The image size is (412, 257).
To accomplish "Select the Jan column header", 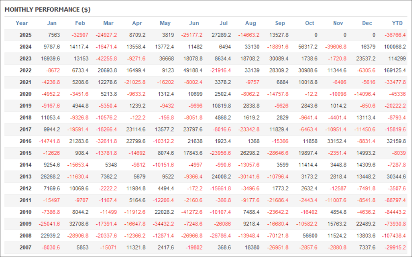I will pos(51,23).
